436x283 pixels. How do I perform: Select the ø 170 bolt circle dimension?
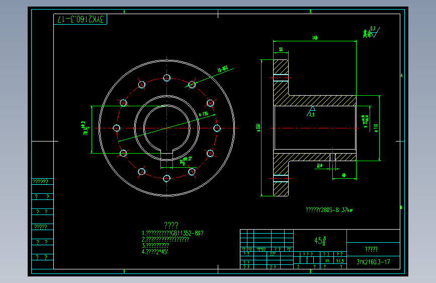[204, 114]
